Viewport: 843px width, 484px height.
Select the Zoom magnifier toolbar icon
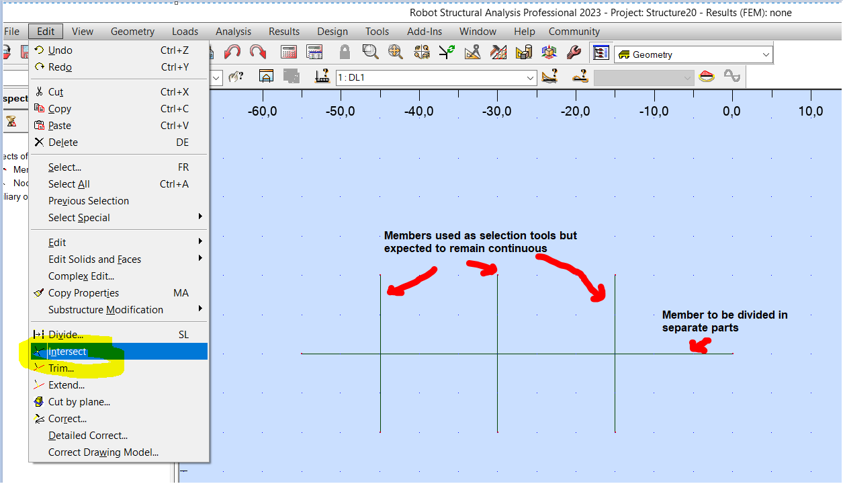tap(370, 51)
